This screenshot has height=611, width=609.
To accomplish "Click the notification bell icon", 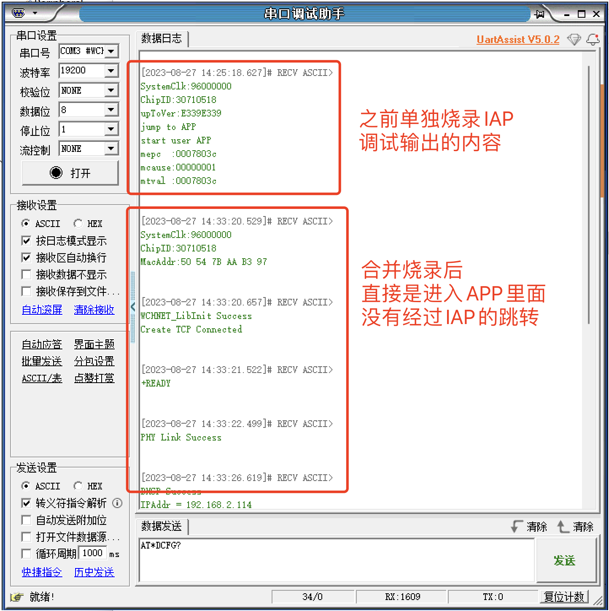I will (x=593, y=39).
